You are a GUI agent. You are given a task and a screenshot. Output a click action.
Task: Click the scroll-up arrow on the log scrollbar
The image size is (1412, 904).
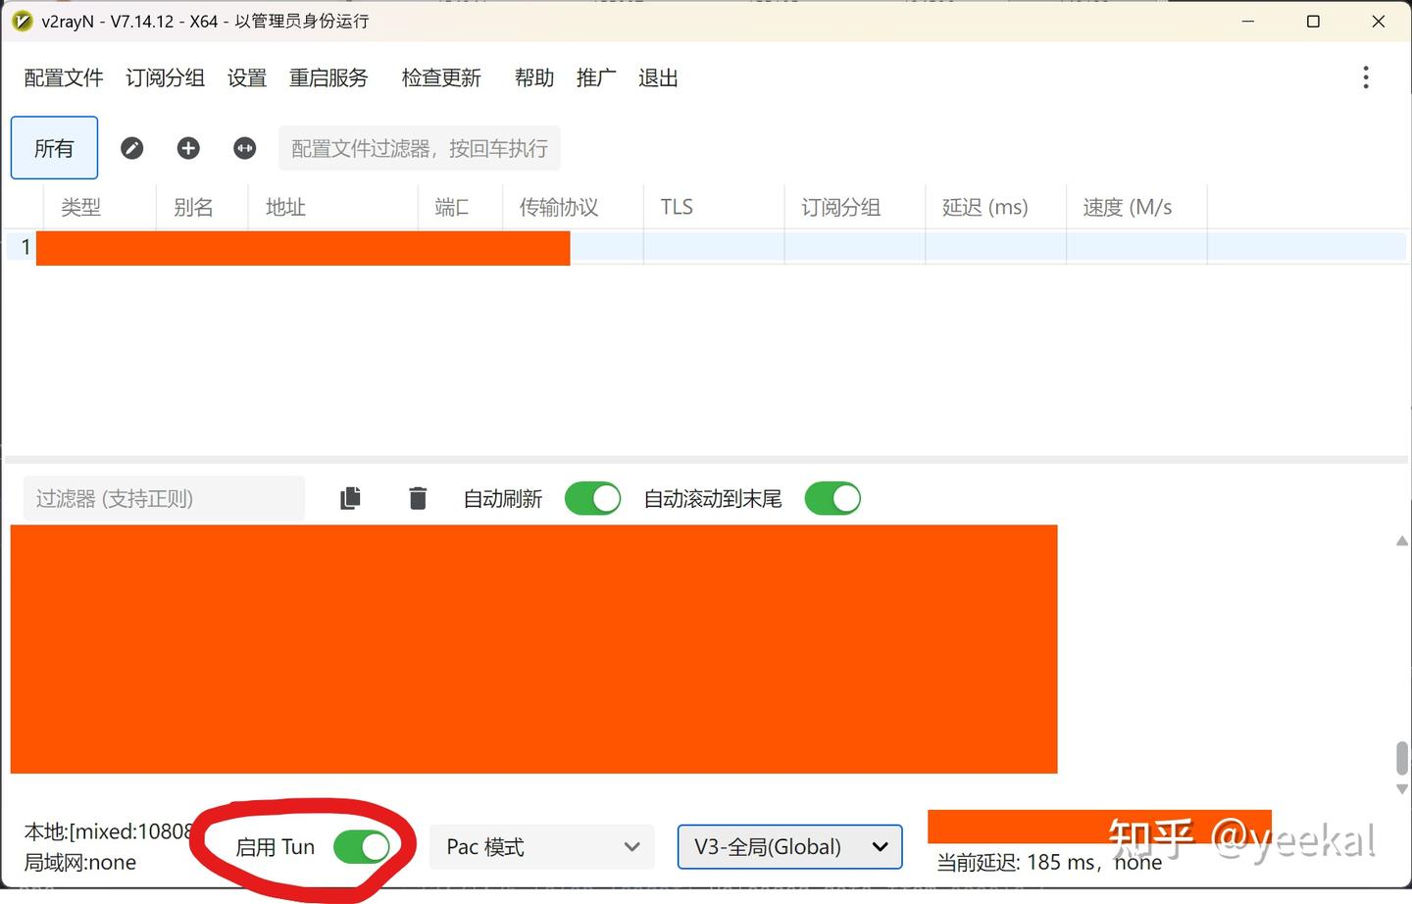click(1402, 540)
